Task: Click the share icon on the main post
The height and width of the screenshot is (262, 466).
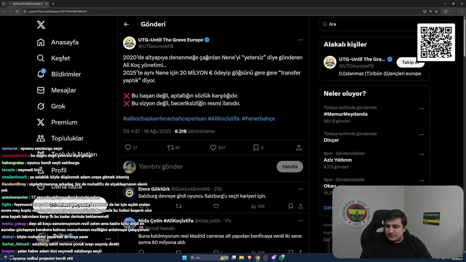Action: point(299,147)
